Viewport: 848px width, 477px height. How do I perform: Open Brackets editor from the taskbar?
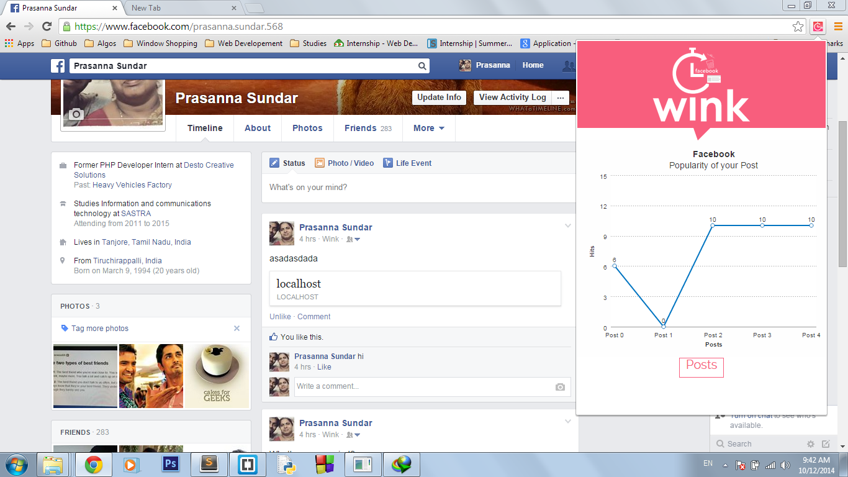[248, 465]
